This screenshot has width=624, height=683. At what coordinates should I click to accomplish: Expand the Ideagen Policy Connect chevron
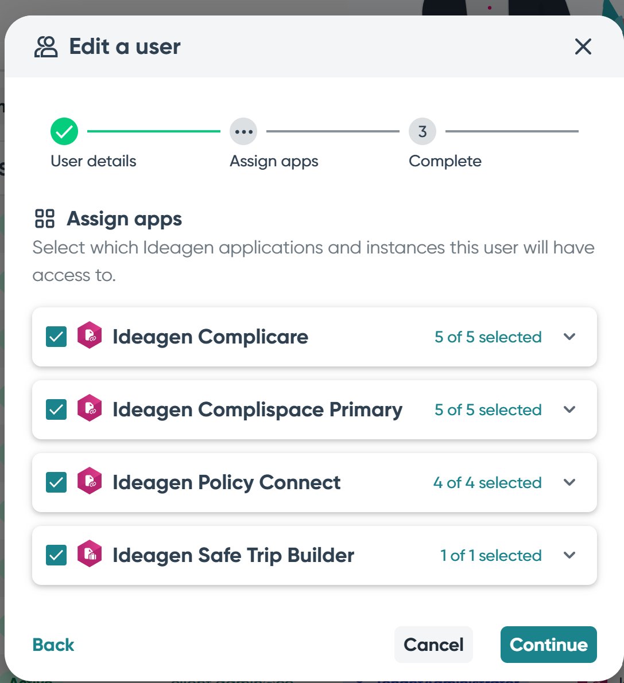tap(569, 482)
